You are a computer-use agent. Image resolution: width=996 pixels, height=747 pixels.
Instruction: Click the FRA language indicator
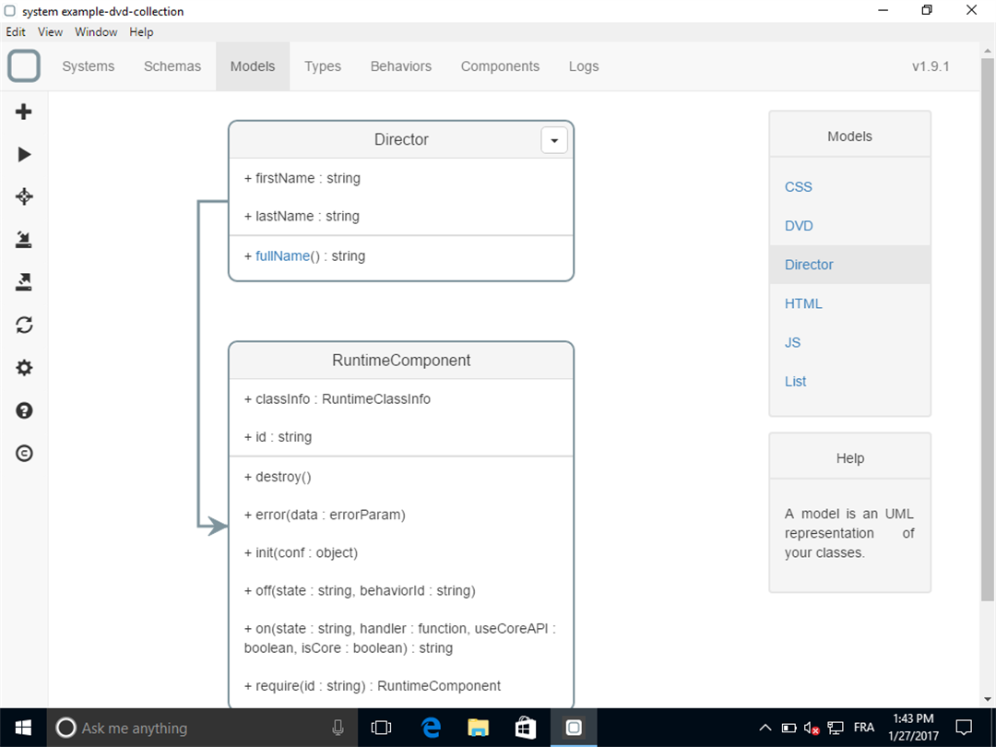(864, 728)
